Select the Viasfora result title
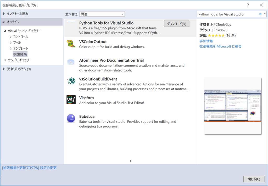Image resolution: width=268 pixels, height=186 pixels. click(x=86, y=98)
